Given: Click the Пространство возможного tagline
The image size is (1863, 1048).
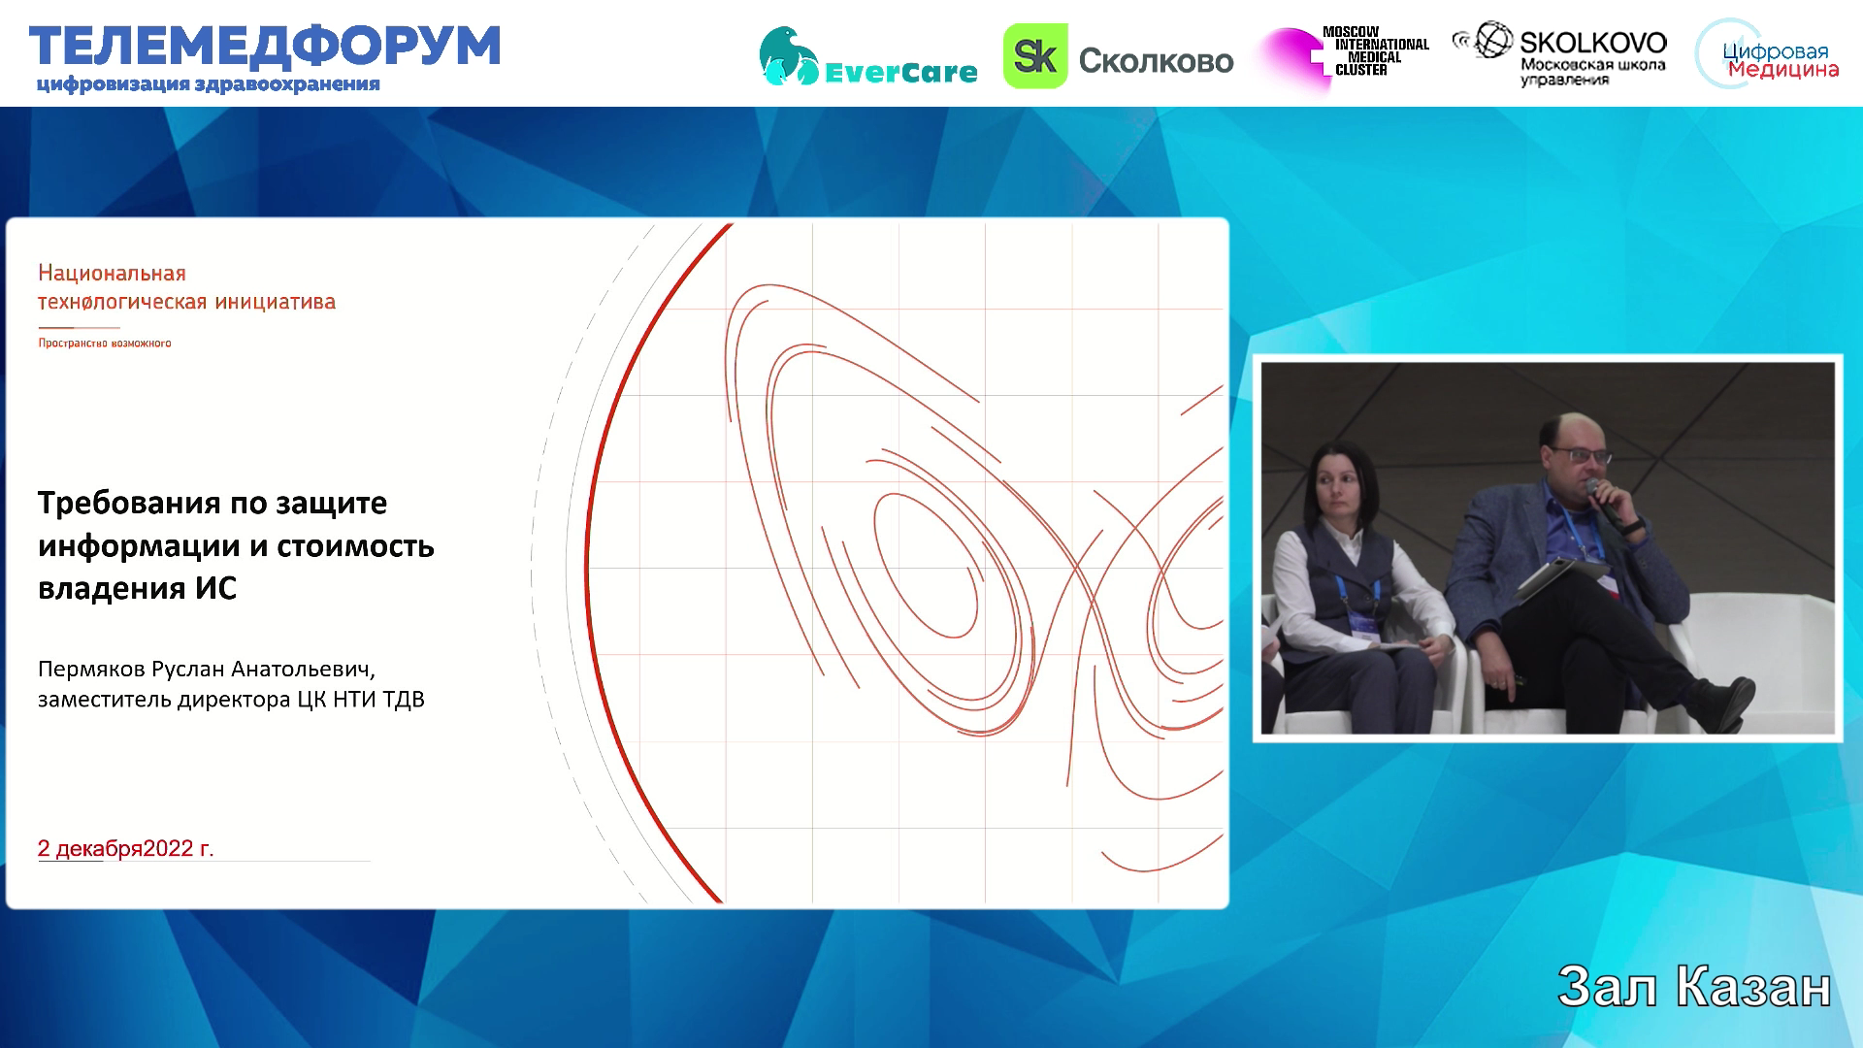Looking at the screenshot, I should [x=105, y=344].
